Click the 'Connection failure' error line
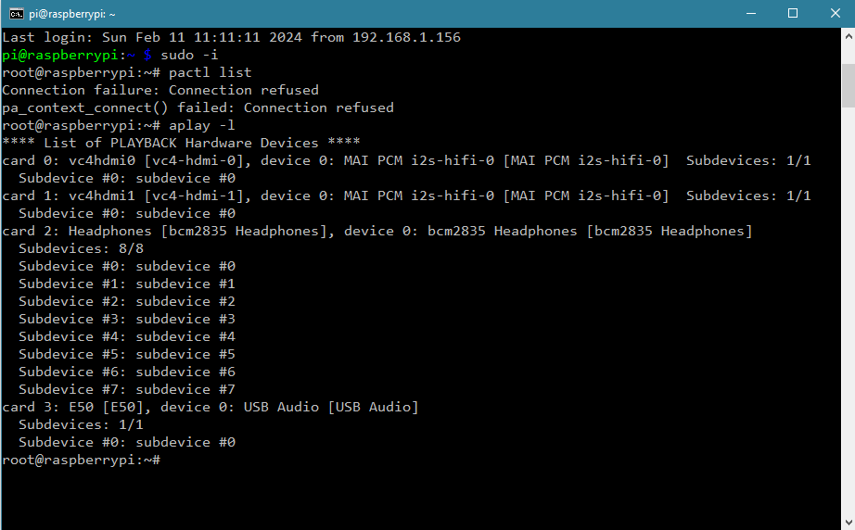The width and height of the screenshot is (855, 530). coord(160,90)
